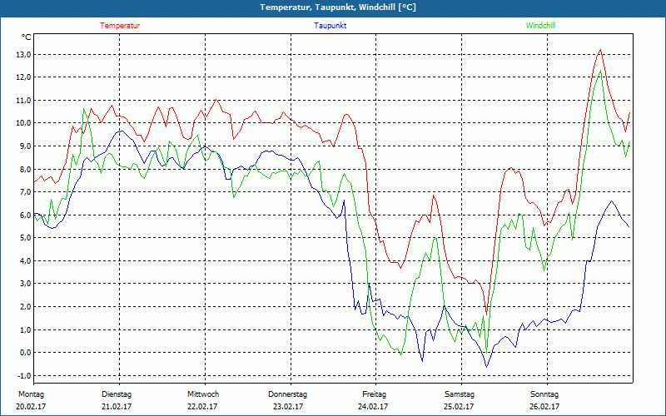Select the Donnerstag day label

(x=287, y=394)
